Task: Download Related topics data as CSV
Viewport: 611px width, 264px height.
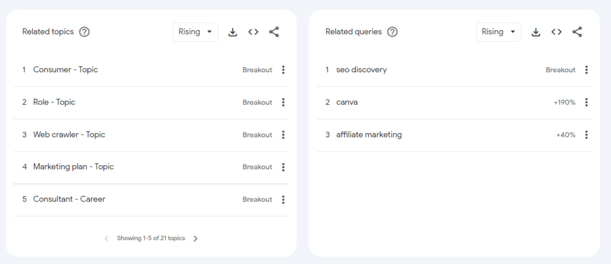Action: tap(233, 32)
